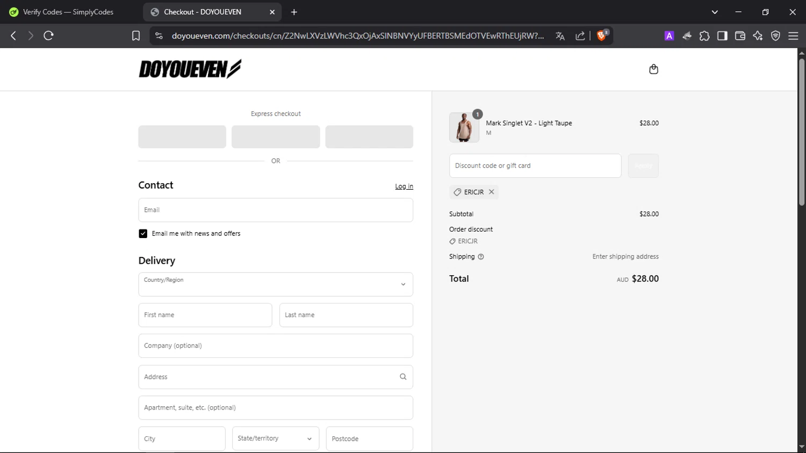Click the Apartment, suite, etc. field
The image size is (806, 453).
tap(276, 407)
